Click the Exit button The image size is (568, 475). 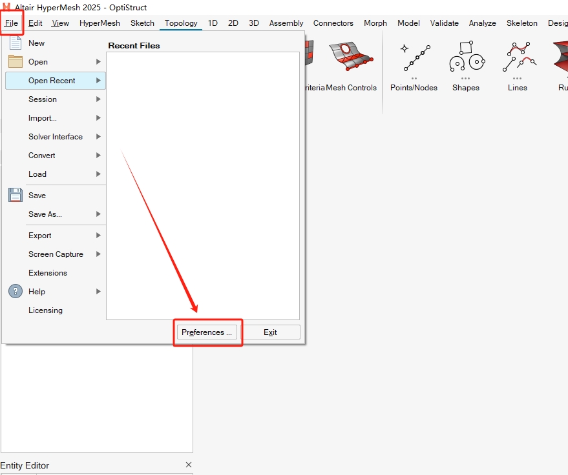pos(270,332)
